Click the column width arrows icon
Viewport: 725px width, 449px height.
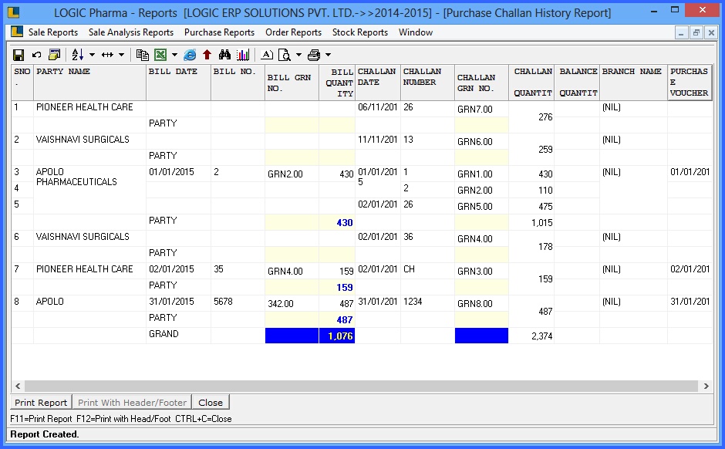tap(107, 55)
